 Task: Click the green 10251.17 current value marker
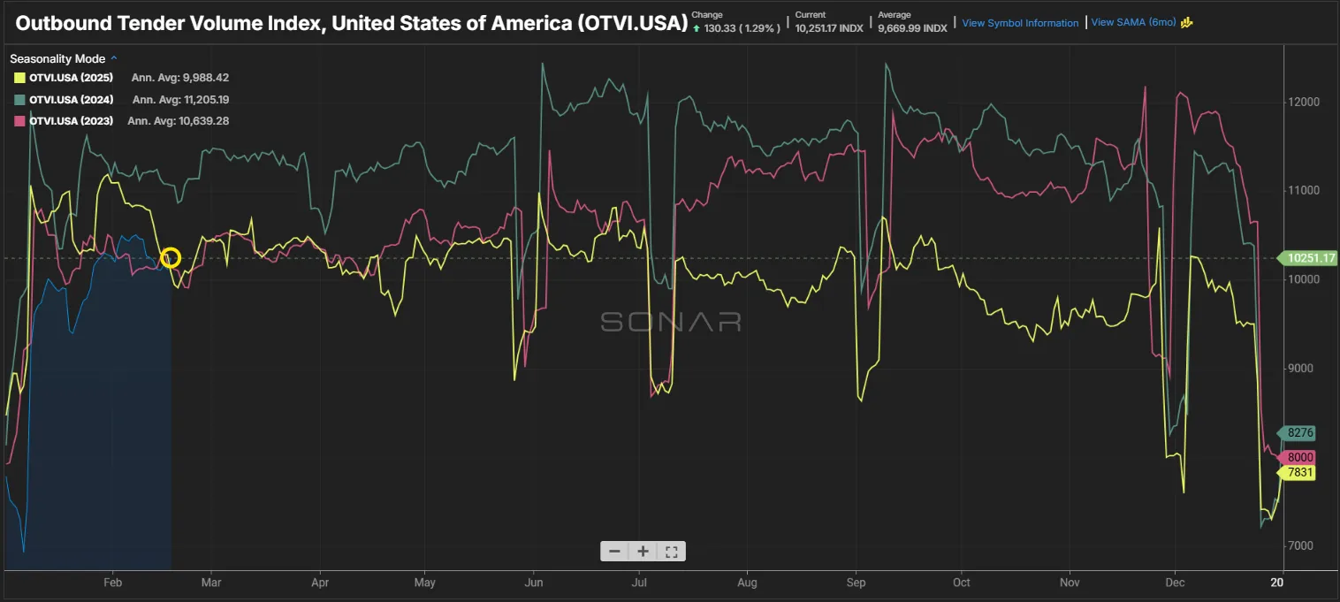click(x=1306, y=258)
